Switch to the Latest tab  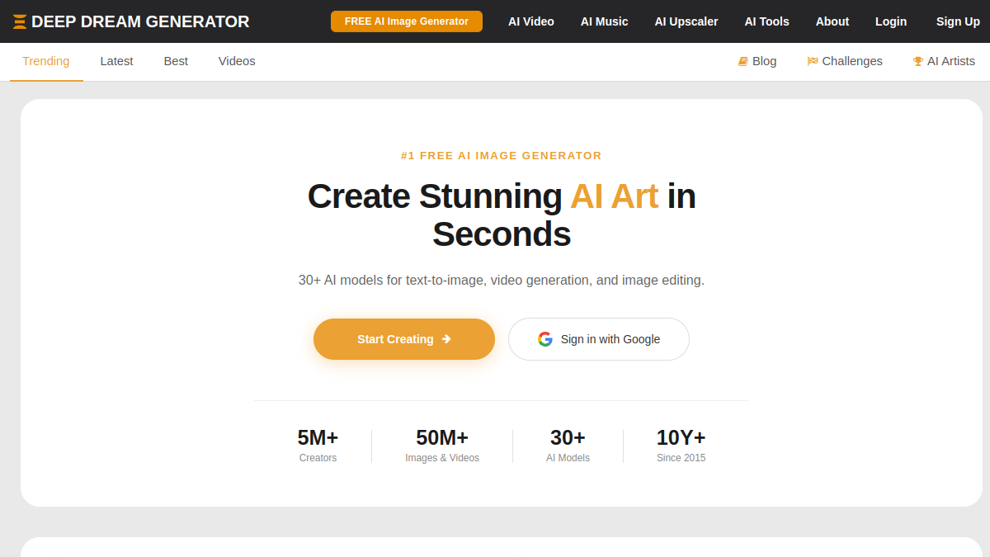116,61
